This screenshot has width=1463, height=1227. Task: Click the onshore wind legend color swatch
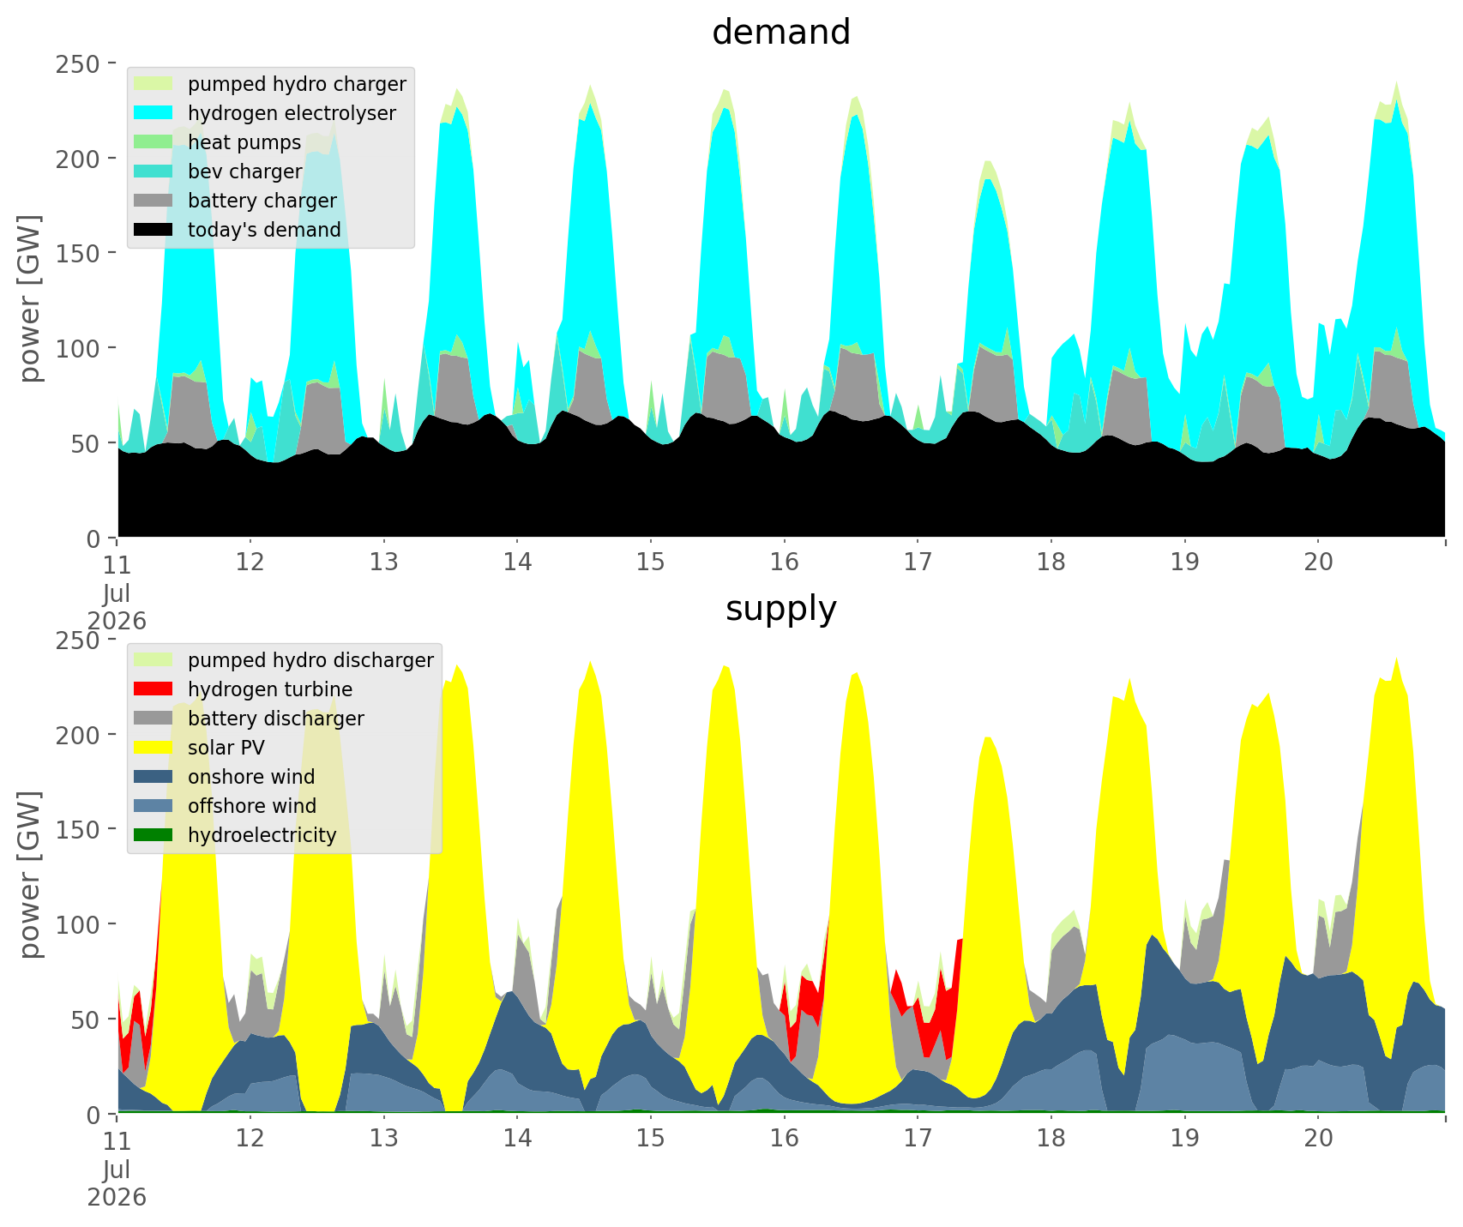(154, 777)
